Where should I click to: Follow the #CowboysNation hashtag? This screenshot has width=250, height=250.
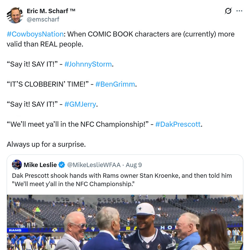(x=35, y=34)
